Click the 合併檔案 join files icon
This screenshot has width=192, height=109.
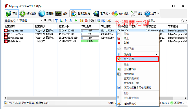coord(115,14)
